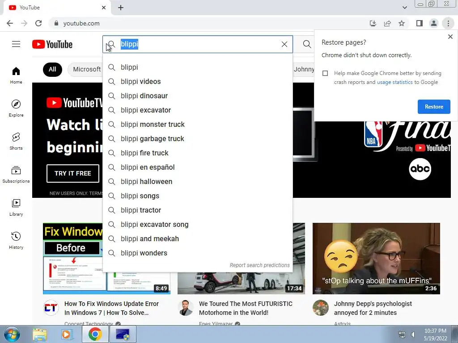Click Chrome icon in taskbar
The width and height of the screenshot is (458, 343).
(95, 335)
